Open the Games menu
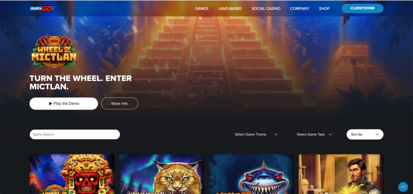 pos(202,8)
